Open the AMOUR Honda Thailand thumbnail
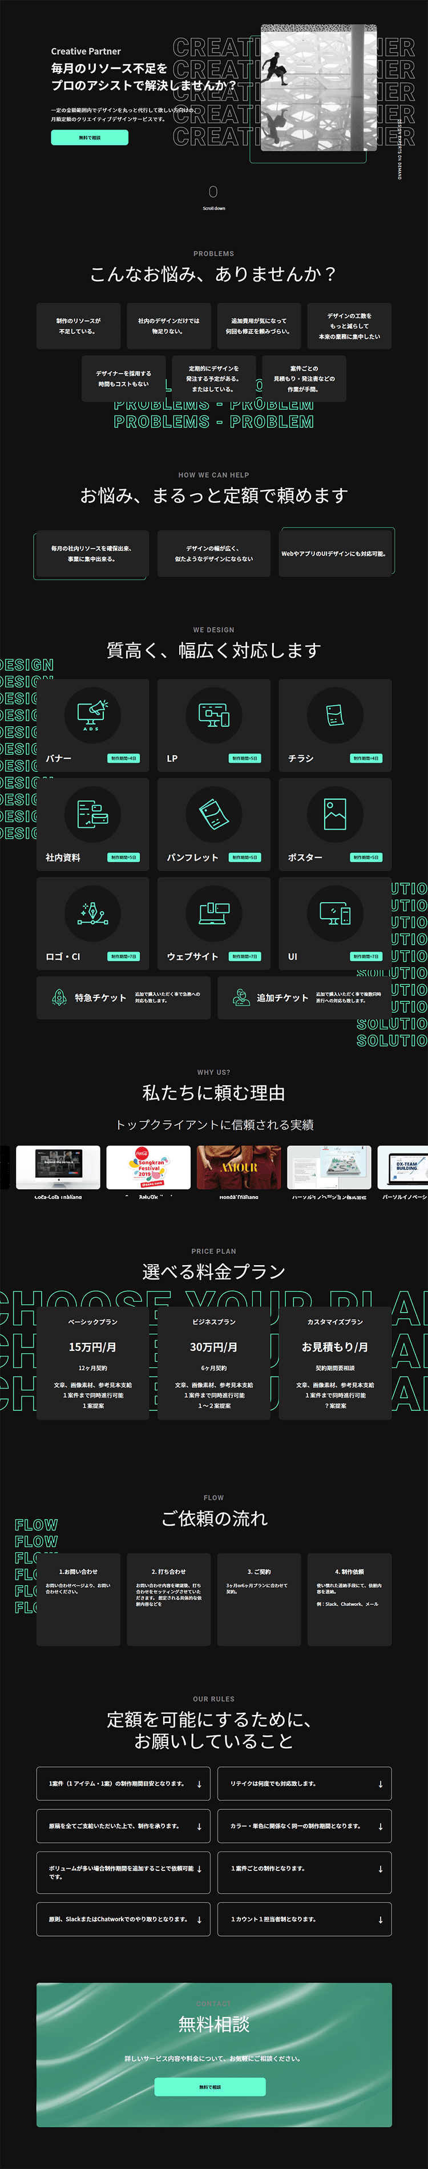This screenshot has height=2169, width=428. (x=239, y=1167)
